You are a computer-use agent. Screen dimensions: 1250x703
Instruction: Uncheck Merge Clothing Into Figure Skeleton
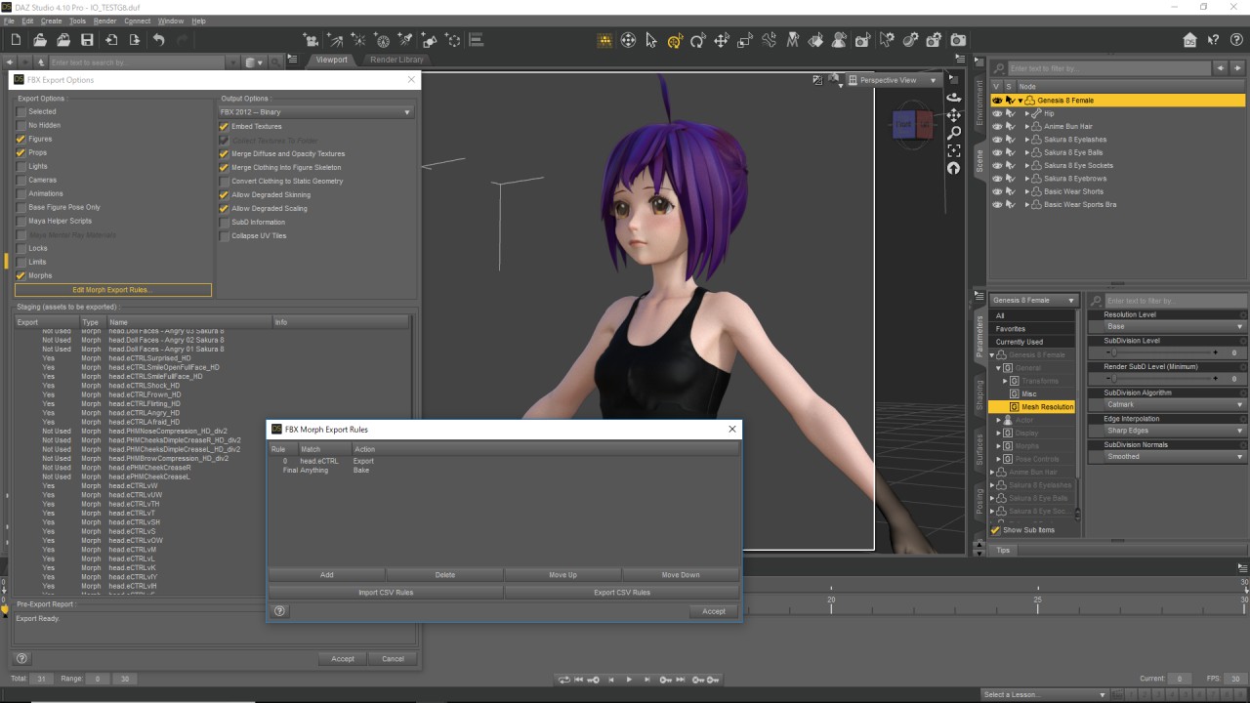point(224,167)
